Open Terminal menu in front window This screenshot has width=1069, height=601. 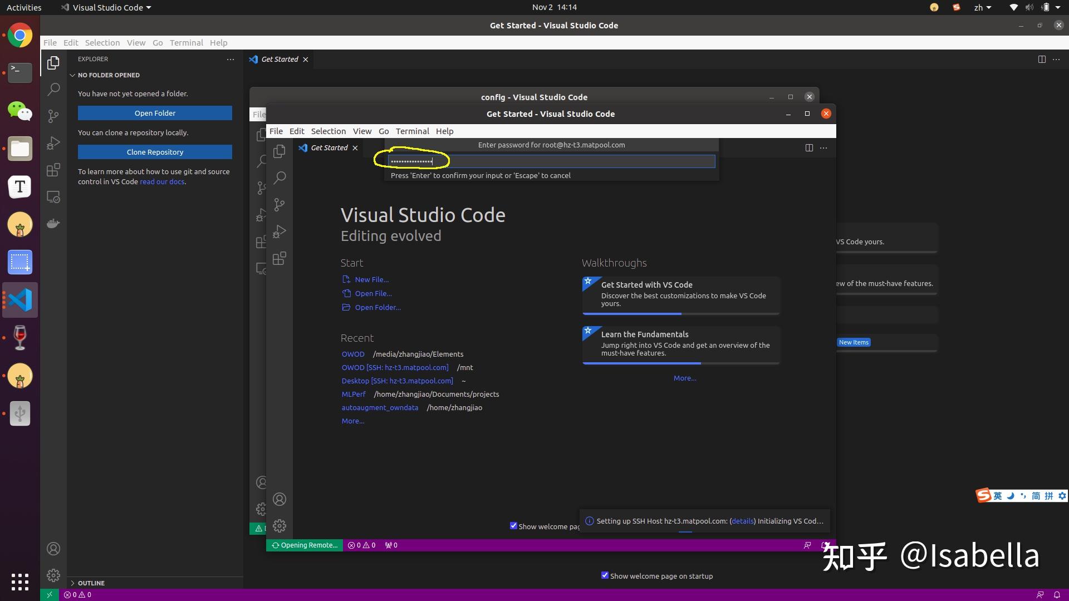pos(412,131)
